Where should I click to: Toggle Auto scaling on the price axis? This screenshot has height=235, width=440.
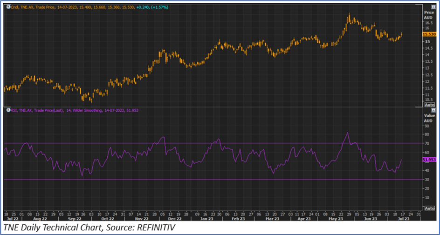coord(429,105)
